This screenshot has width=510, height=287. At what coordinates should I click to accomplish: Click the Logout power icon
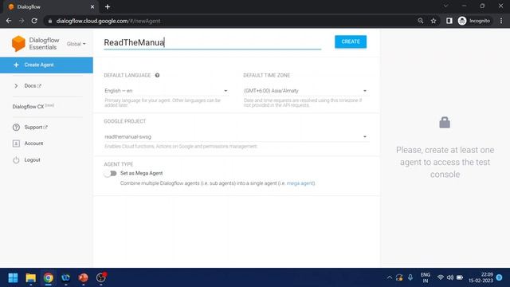point(16,160)
